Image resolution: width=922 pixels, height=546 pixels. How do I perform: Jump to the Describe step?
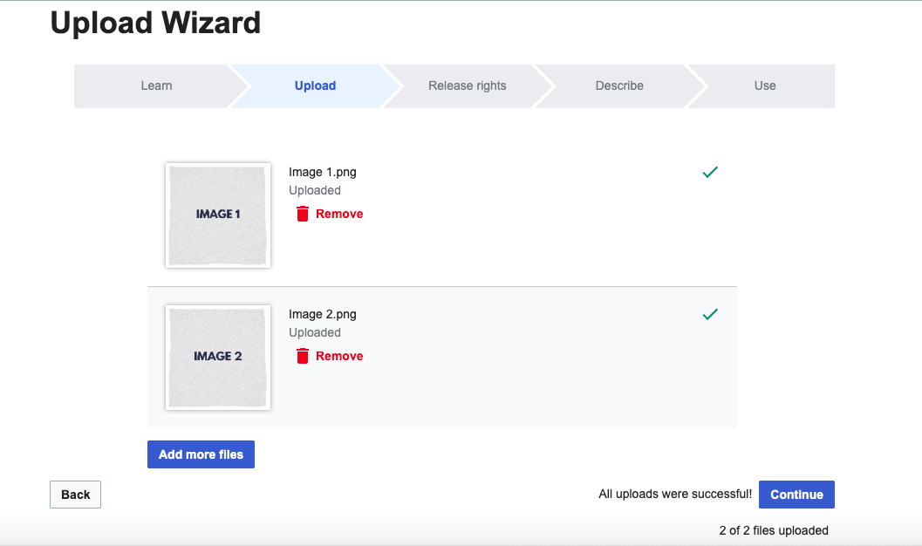click(619, 85)
